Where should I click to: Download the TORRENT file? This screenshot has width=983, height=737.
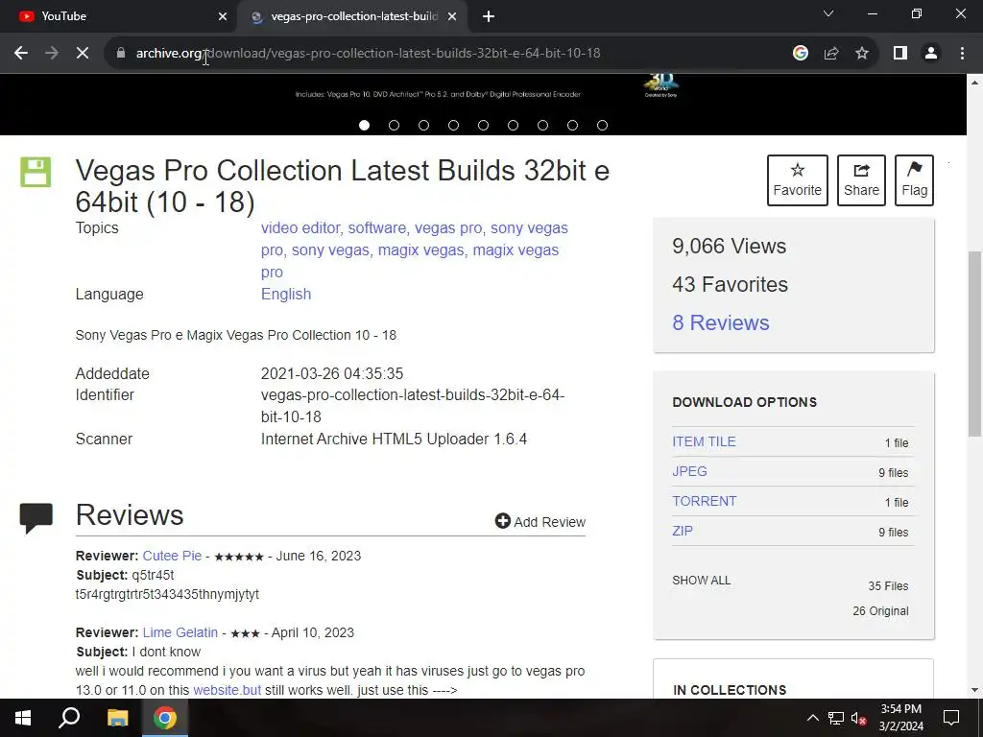[x=705, y=501]
